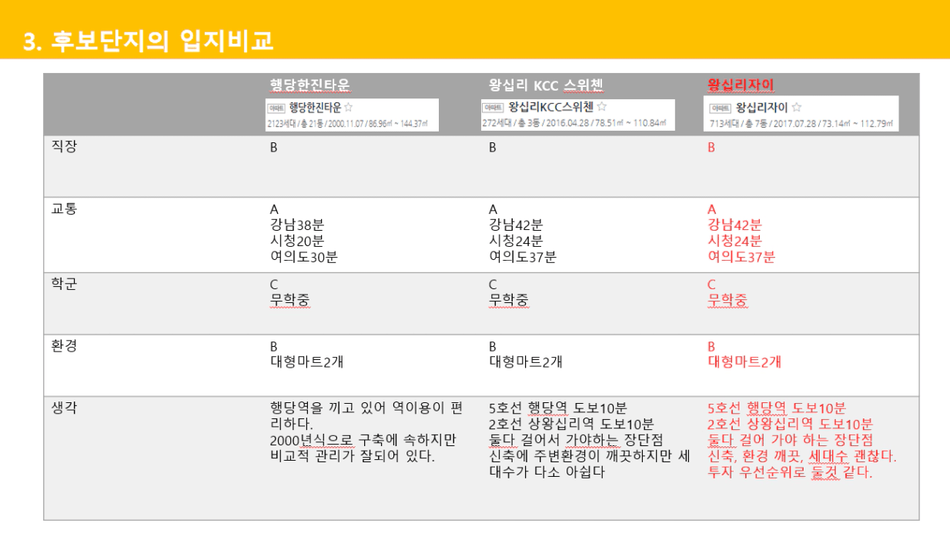Click black 대형마트2개 under 왕십리 KCC 스위첸
Image resolution: width=950 pixels, height=533 pixels.
(526, 361)
